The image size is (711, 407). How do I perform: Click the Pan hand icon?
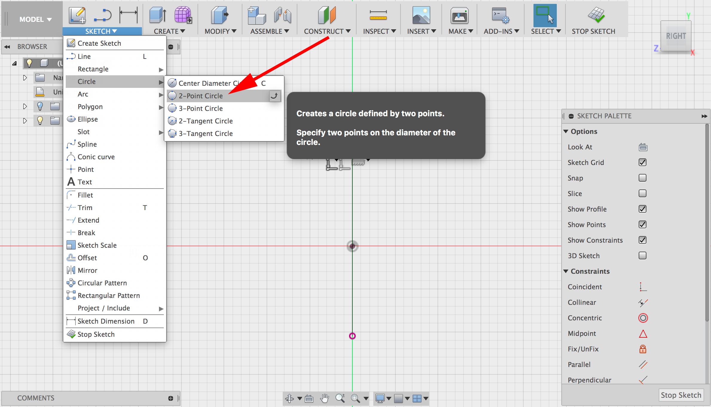324,398
